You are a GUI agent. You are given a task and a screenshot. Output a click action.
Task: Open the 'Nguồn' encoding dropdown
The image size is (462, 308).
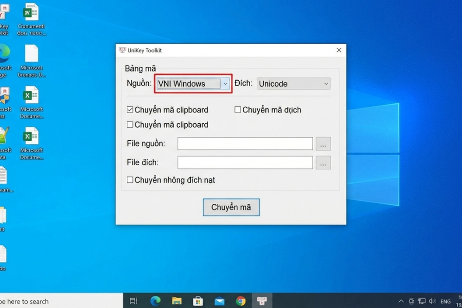[x=226, y=83]
